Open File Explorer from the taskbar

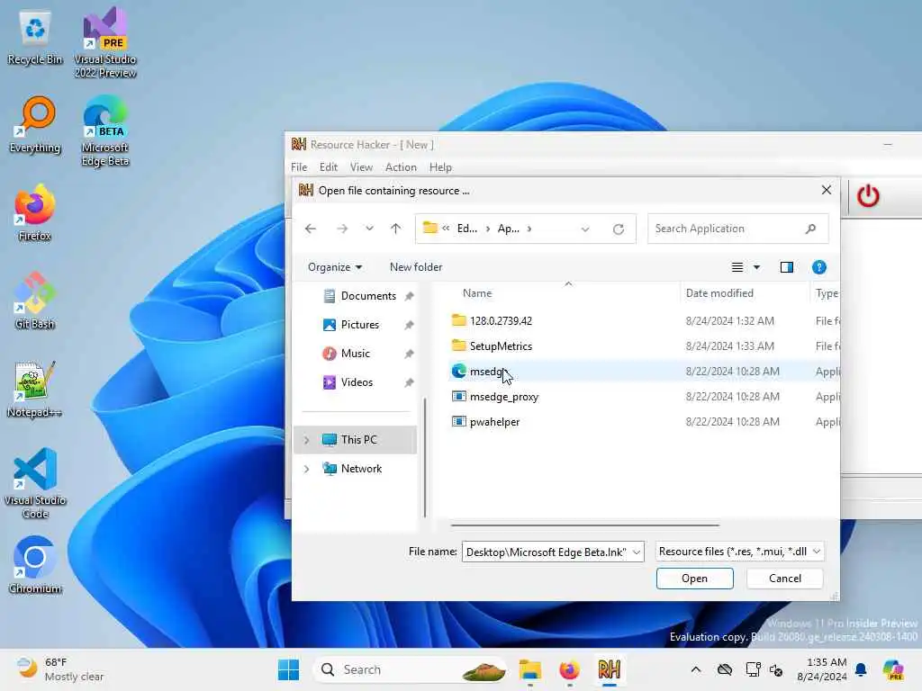point(529,669)
